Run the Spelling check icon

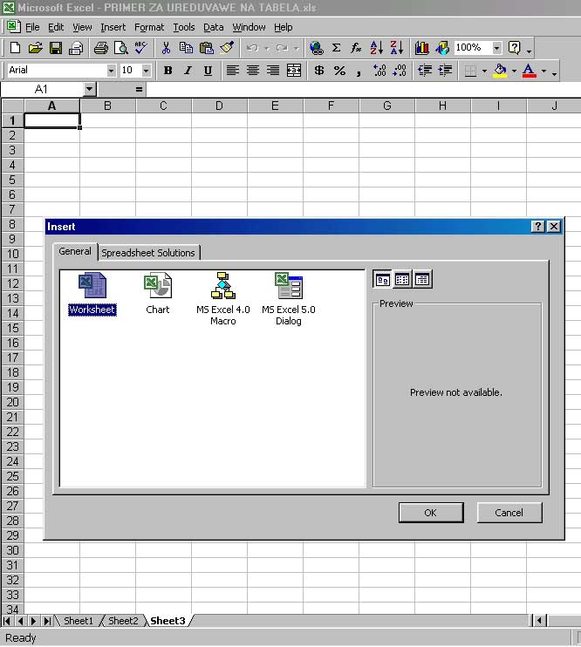click(x=140, y=48)
